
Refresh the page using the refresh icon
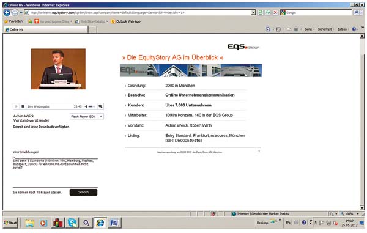coord(268,12)
